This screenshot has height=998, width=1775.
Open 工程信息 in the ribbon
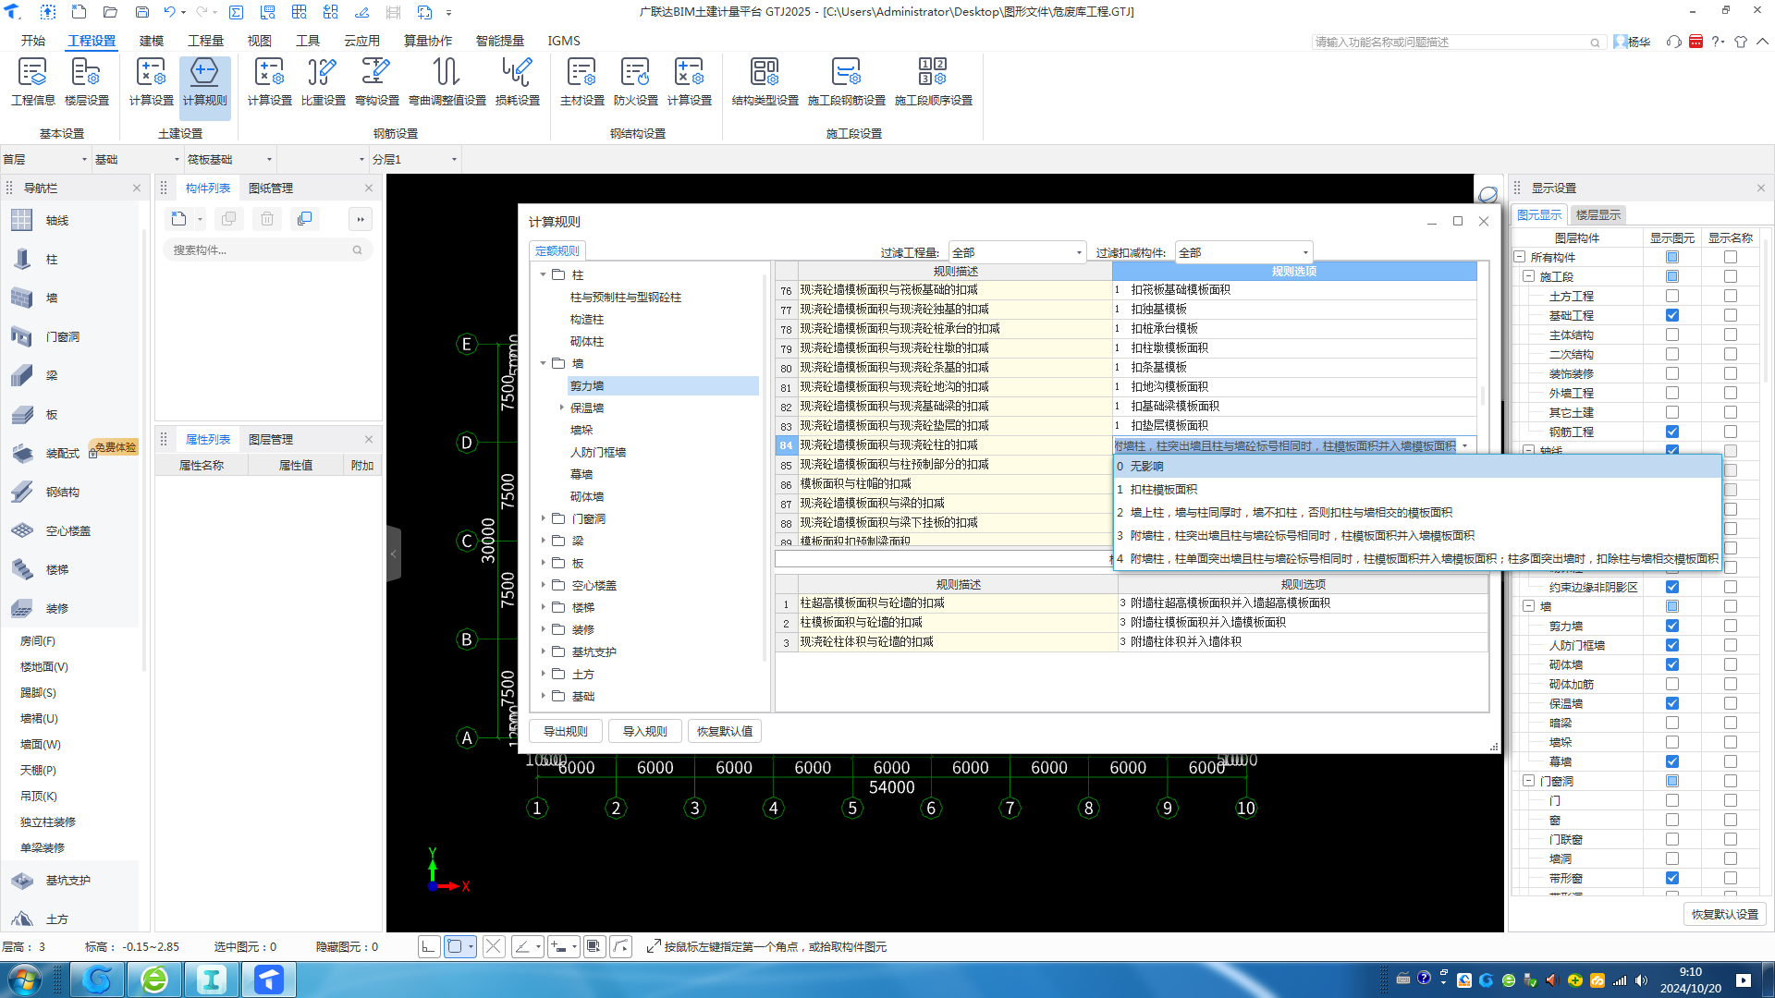tap(33, 81)
